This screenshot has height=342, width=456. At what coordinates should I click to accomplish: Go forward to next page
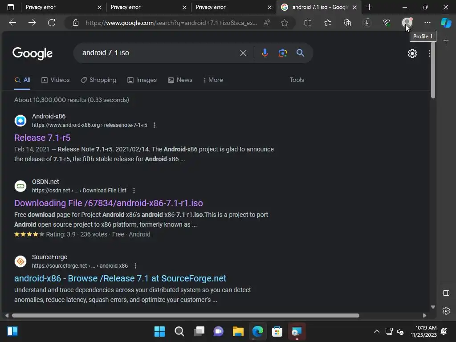click(32, 23)
